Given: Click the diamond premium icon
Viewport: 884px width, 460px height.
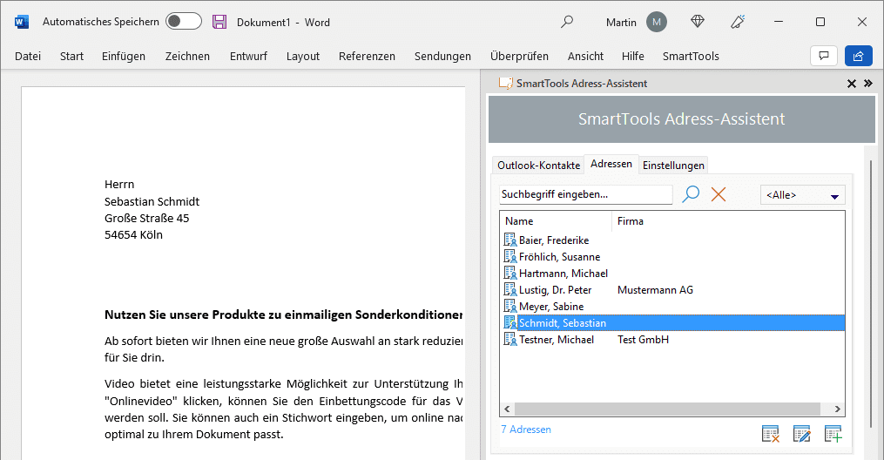Looking at the screenshot, I should click(698, 22).
